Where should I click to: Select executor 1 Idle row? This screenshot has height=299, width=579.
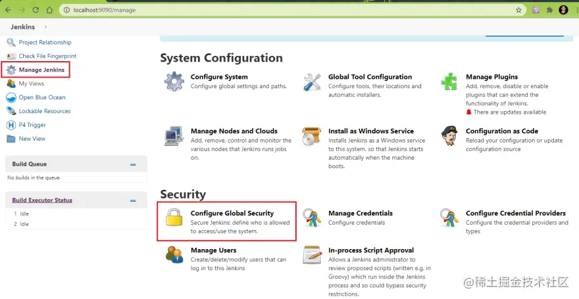point(76,214)
